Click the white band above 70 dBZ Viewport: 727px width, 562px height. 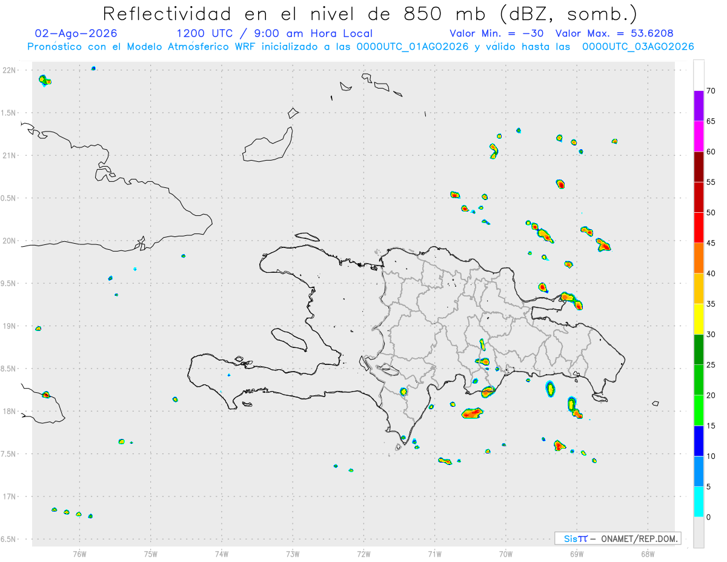(x=699, y=75)
